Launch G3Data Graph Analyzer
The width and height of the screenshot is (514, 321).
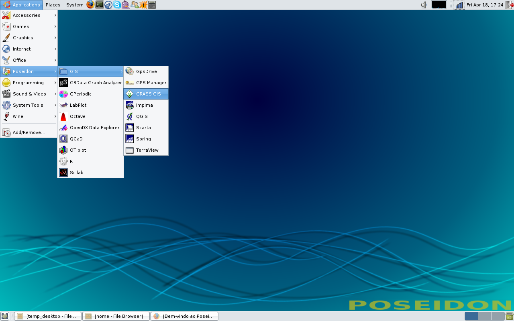(91, 83)
